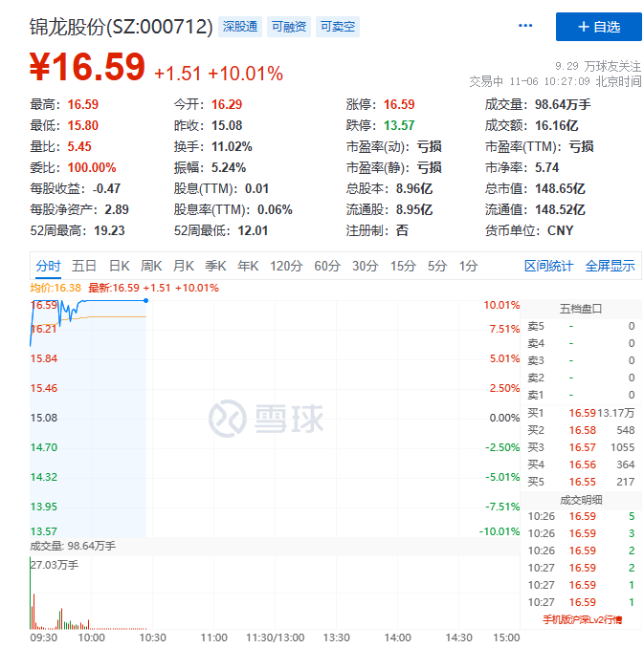Select the 卖1 order row
Image resolution: width=644 pixels, height=648 pixels.
(x=581, y=395)
